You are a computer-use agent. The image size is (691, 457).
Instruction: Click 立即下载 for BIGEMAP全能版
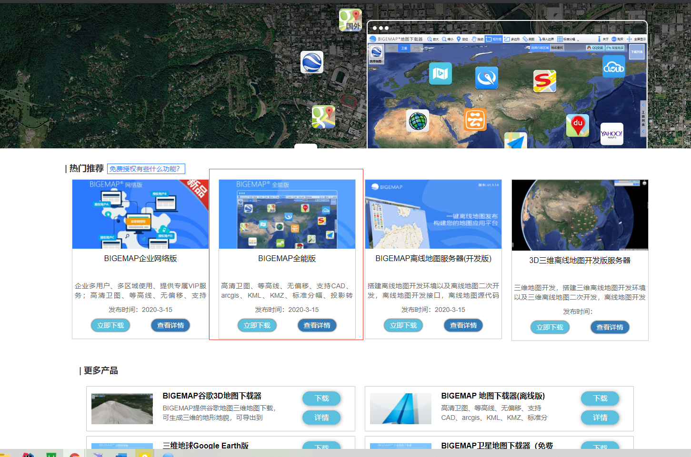pyautogui.click(x=257, y=325)
